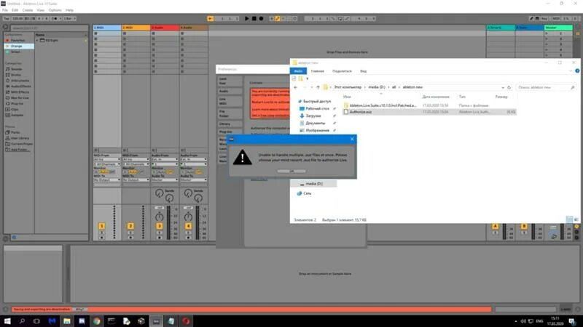Click Explorer back navigation arrow
The height and width of the screenshot is (327, 583).
pos(296,87)
